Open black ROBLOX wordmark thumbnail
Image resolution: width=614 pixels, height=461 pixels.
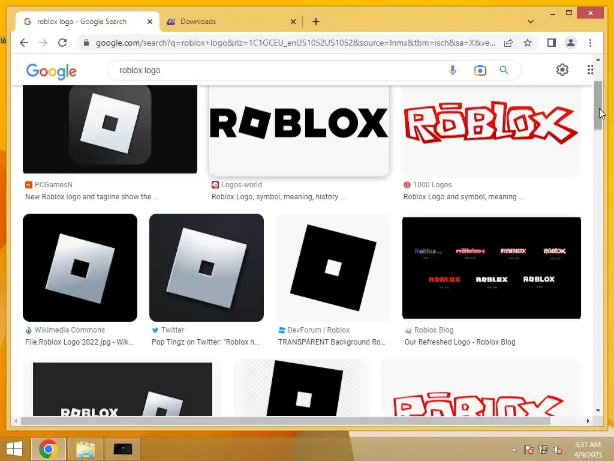point(299,130)
